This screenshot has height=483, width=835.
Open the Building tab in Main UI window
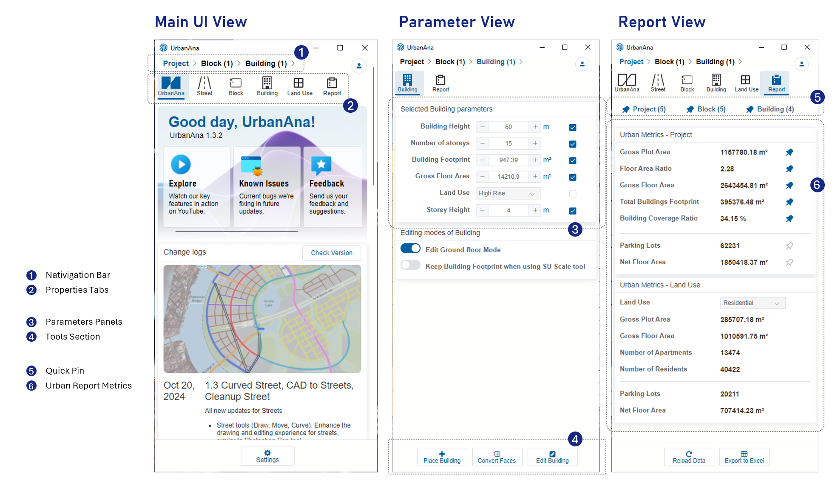click(x=267, y=86)
